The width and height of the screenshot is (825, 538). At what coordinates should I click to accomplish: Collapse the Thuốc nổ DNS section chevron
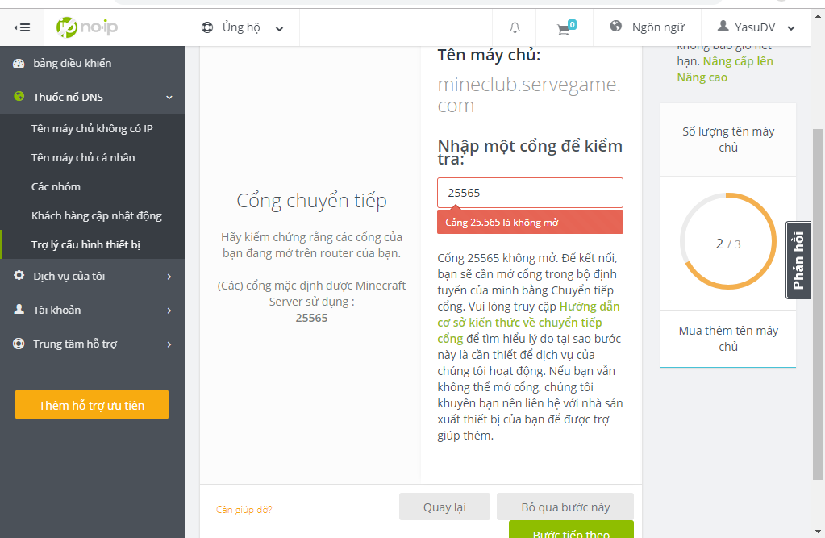point(169,98)
